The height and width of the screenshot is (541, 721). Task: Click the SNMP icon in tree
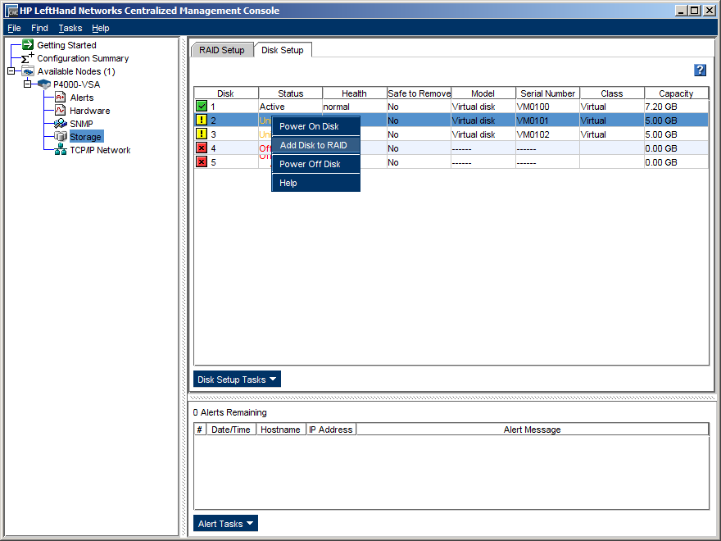(60, 124)
